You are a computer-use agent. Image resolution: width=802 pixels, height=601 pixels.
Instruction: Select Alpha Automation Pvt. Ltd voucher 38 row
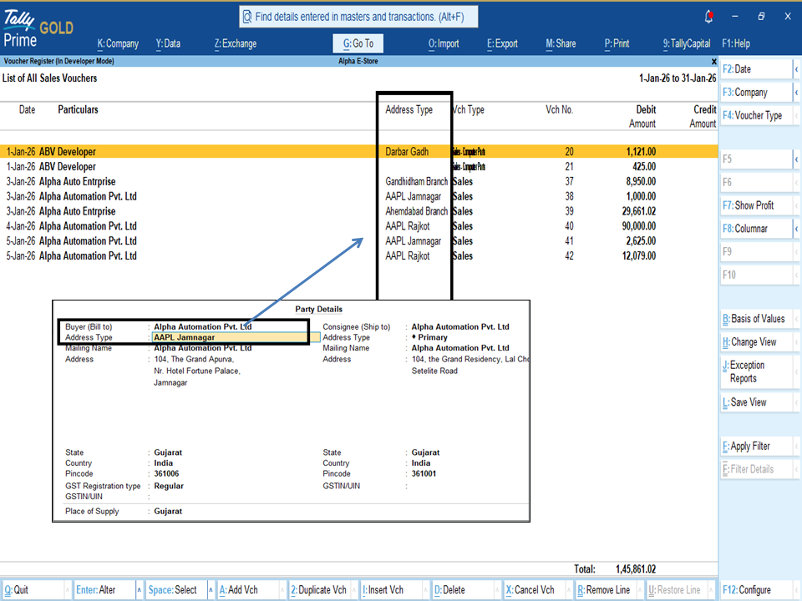click(x=358, y=196)
